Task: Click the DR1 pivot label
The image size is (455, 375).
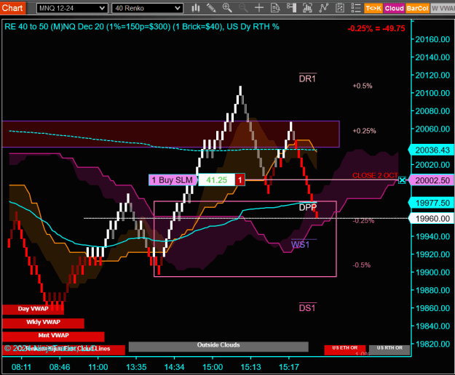Action: click(308, 78)
